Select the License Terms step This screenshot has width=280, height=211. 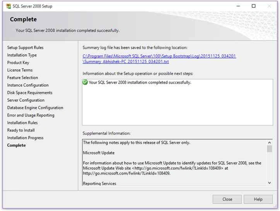(20, 70)
